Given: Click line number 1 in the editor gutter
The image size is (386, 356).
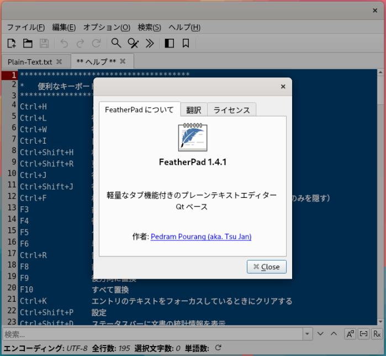Looking at the screenshot, I should click(14, 75).
